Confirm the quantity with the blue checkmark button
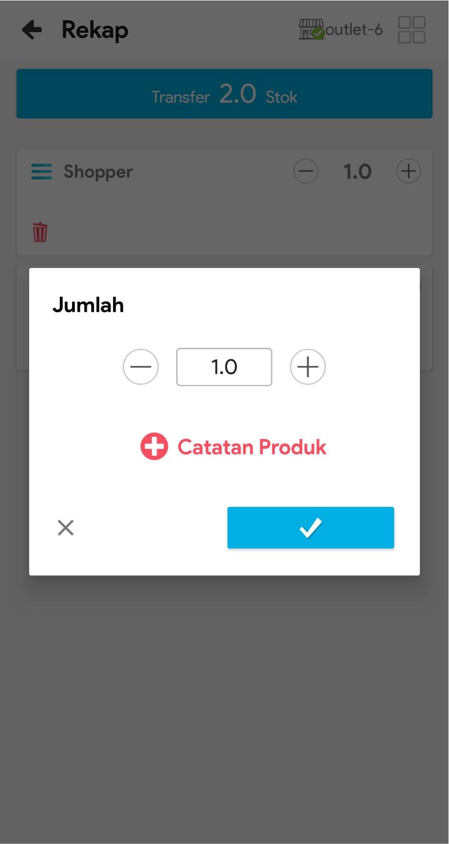Screen dimensions: 449x844 click(311, 528)
